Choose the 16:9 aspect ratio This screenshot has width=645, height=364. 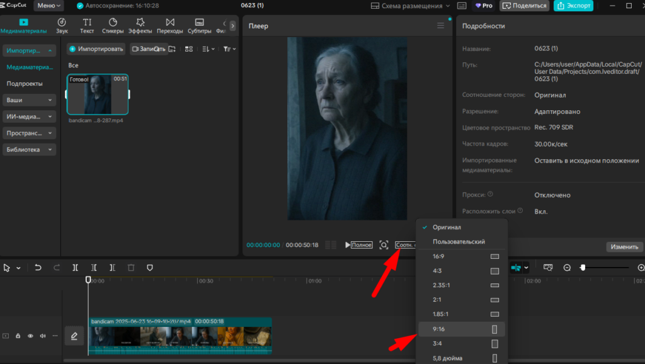tap(462, 256)
